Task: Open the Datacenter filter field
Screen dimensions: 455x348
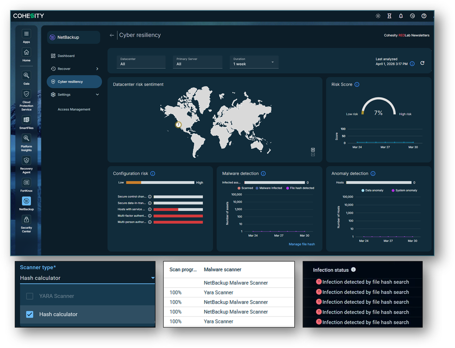Action: 141,62
